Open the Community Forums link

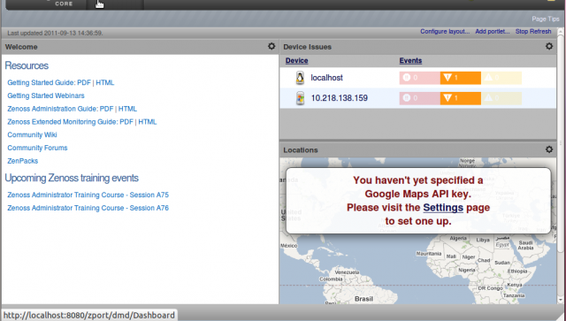click(x=37, y=148)
